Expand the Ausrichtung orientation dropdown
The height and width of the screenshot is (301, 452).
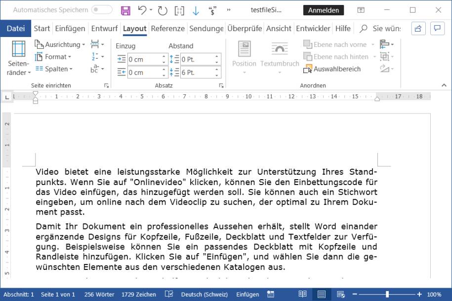pyautogui.click(x=60, y=44)
